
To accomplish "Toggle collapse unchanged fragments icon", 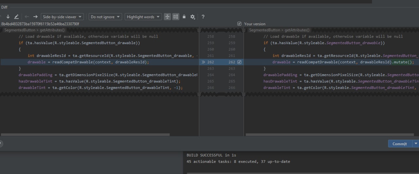I will pos(167,17).
